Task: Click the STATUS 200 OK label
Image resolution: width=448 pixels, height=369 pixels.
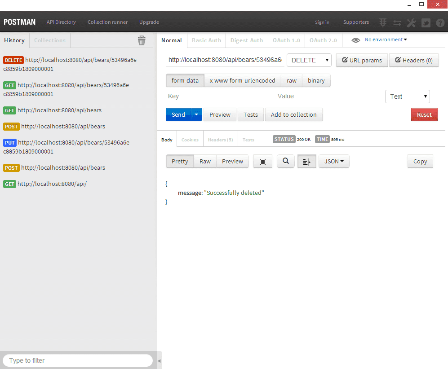Action: [292, 139]
